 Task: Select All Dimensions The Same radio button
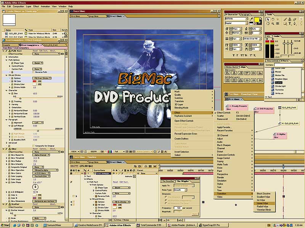pos(166,203)
